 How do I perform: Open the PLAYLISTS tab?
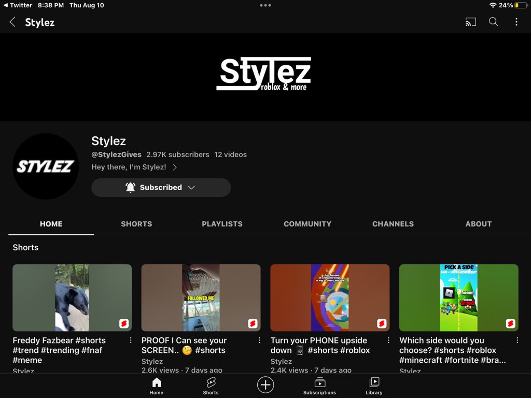coord(222,224)
